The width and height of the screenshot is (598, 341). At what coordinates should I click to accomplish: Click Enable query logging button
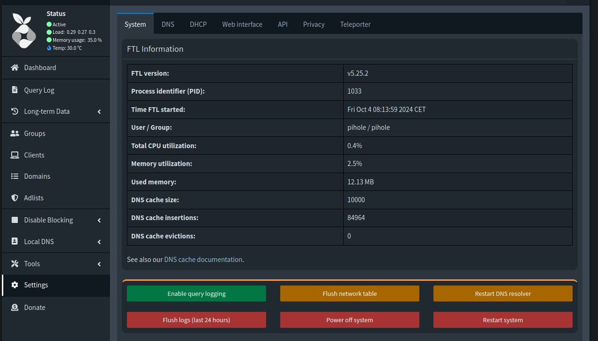[x=197, y=293]
